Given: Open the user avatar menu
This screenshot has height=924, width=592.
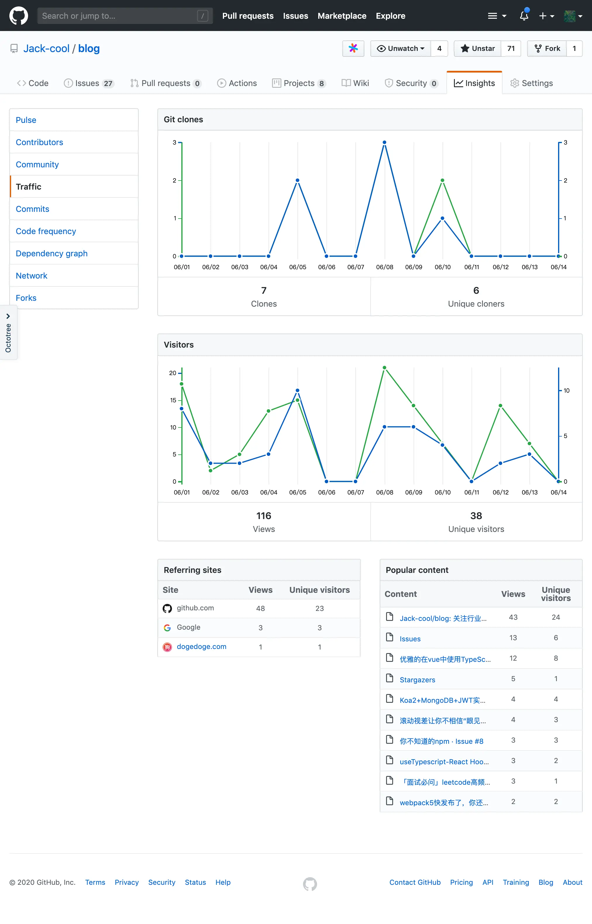Looking at the screenshot, I should (573, 16).
